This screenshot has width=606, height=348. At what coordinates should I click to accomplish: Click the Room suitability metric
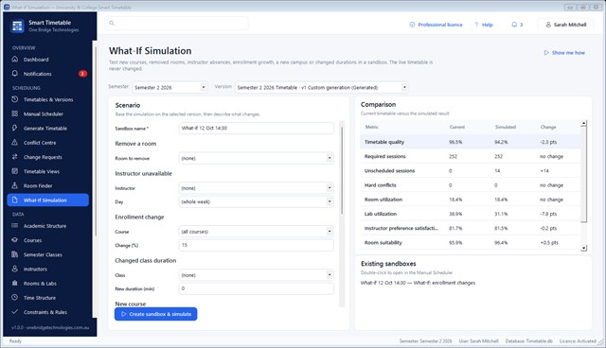pyautogui.click(x=383, y=243)
